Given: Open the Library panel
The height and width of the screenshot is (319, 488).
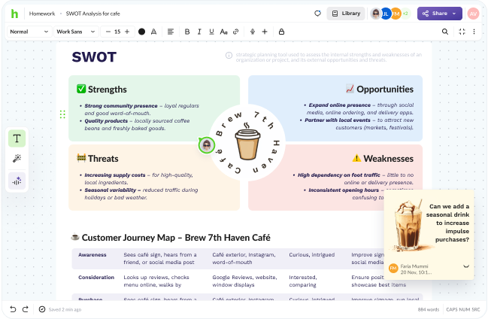Looking at the screenshot, I should coord(346,14).
